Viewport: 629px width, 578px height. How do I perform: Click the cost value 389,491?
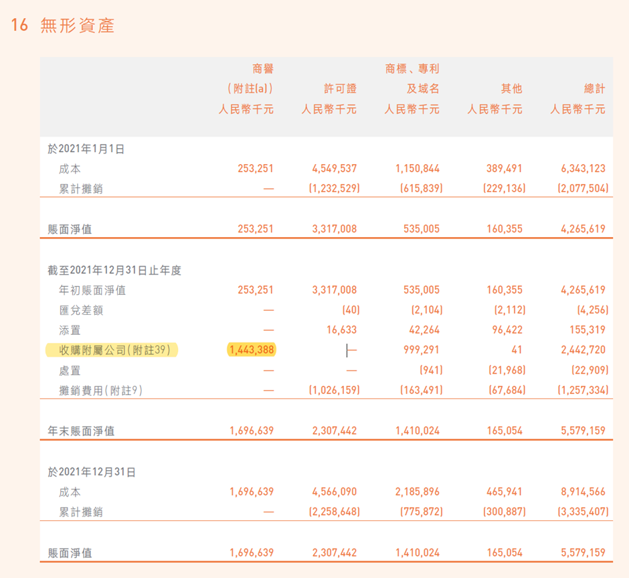(505, 168)
